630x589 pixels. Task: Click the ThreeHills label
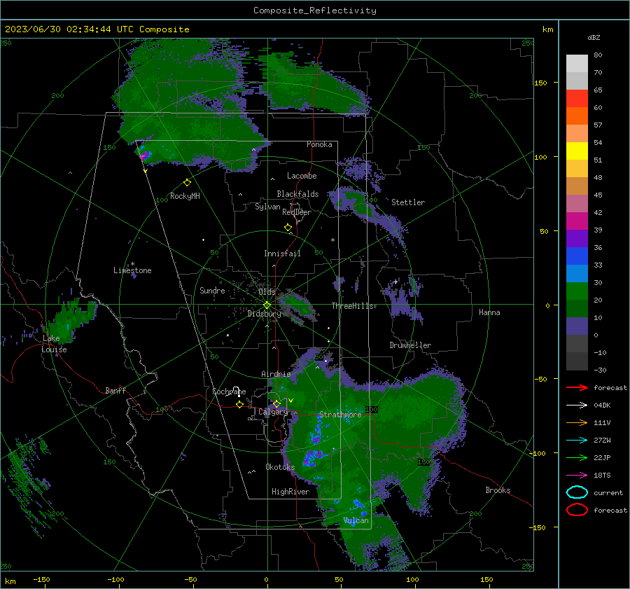pyautogui.click(x=352, y=306)
